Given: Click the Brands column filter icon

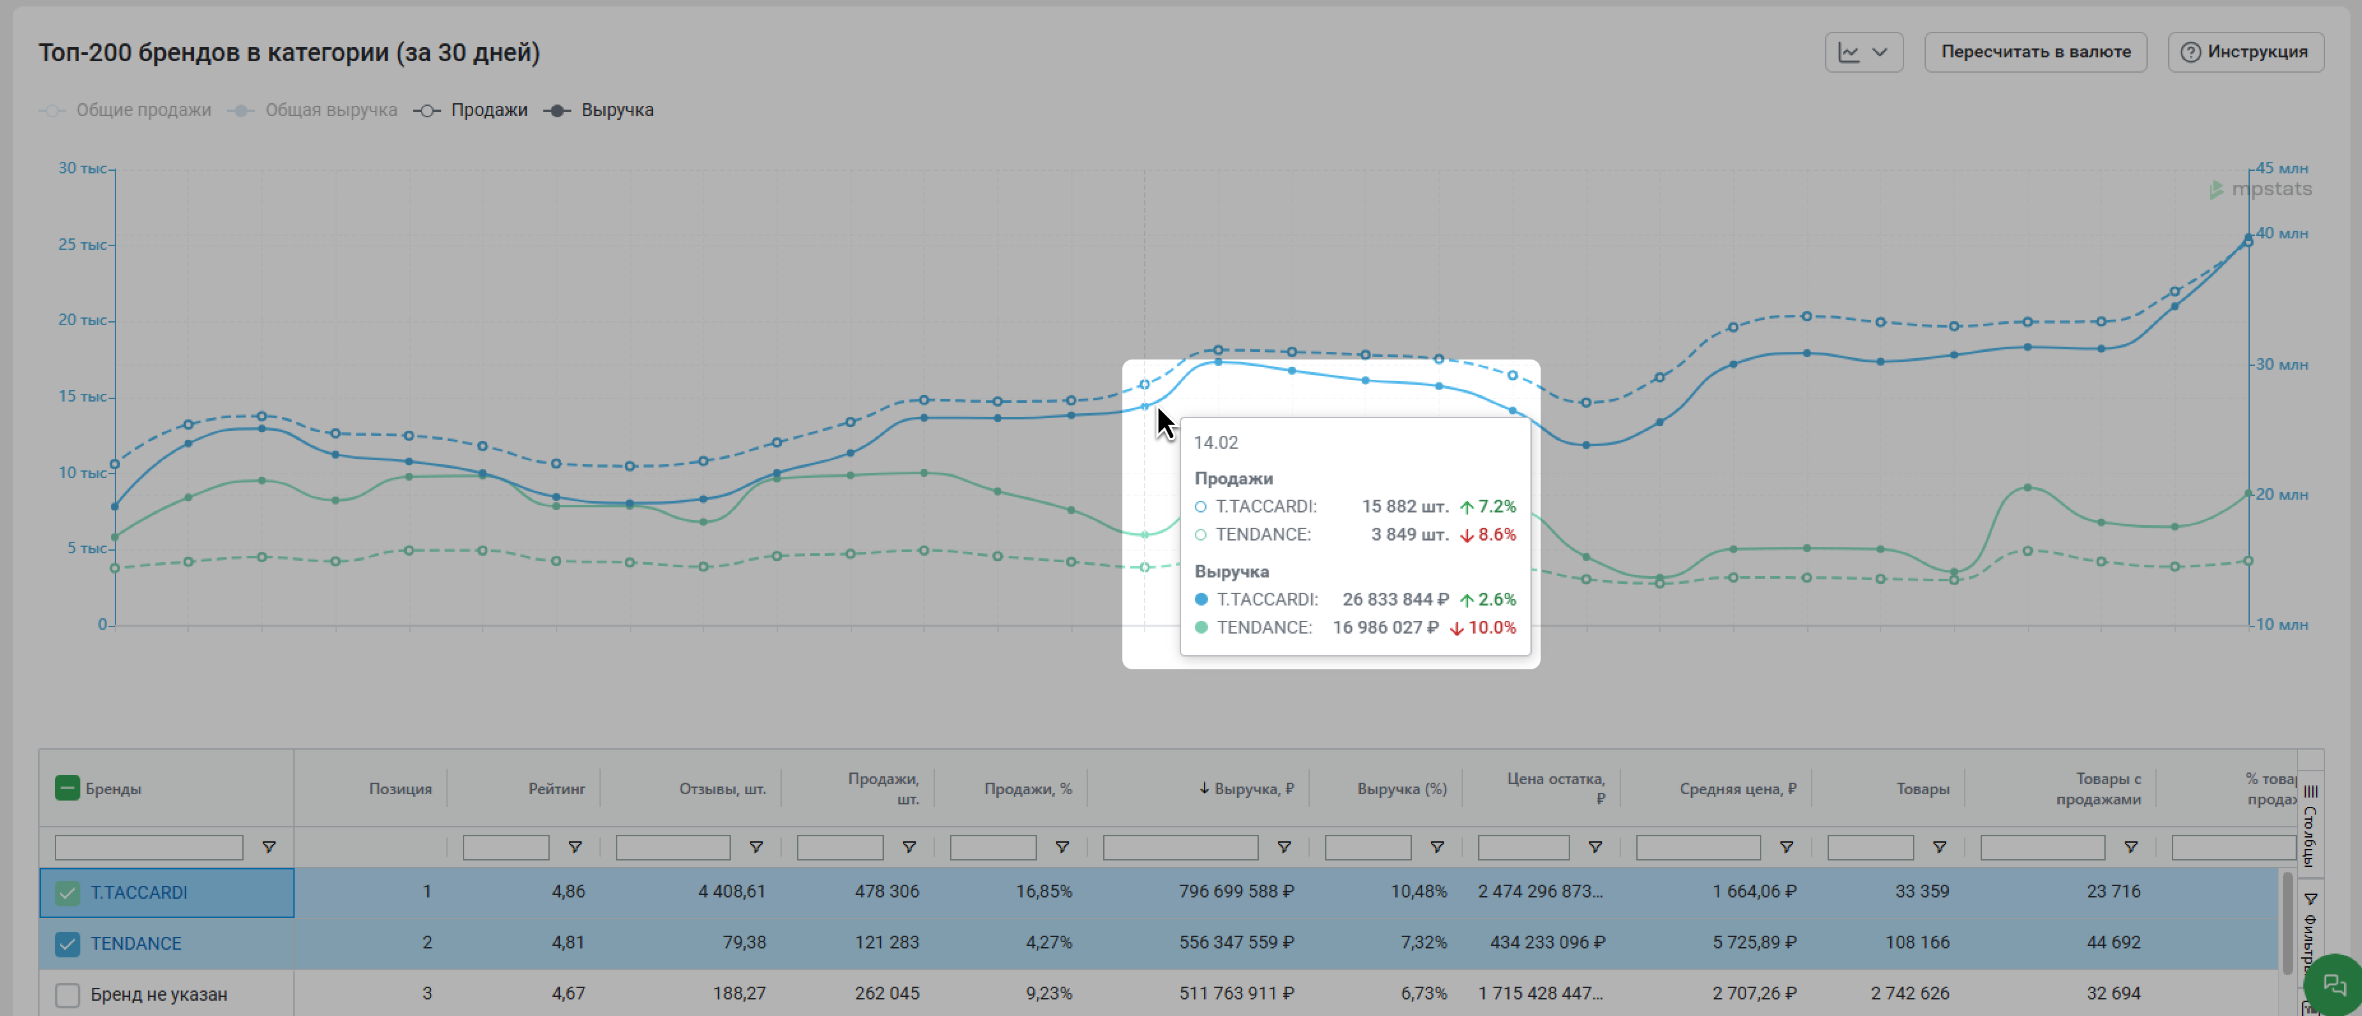Looking at the screenshot, I should point(268,848).
